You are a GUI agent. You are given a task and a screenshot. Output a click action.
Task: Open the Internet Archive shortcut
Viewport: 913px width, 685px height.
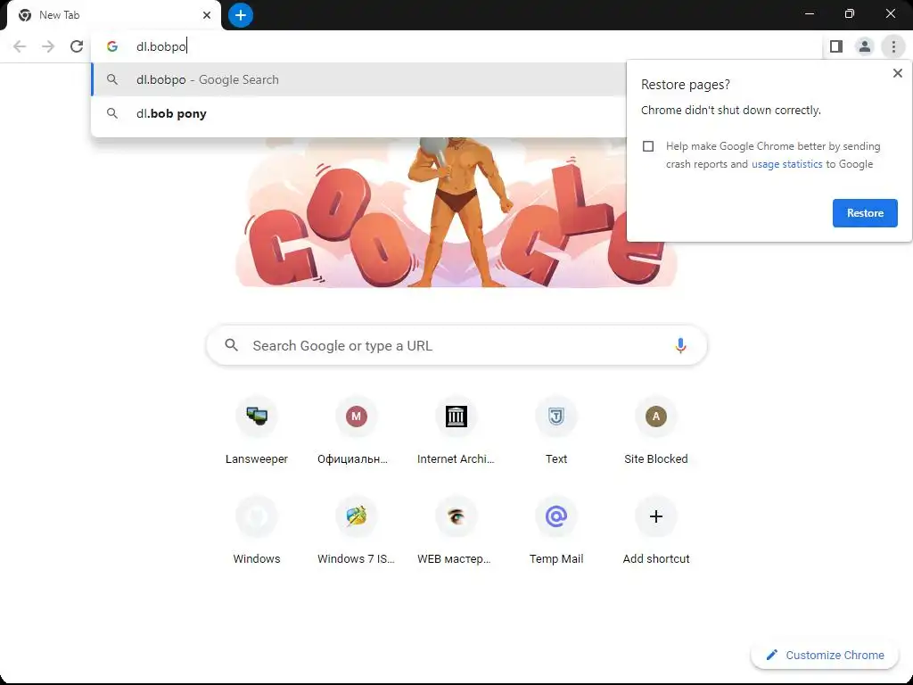coord(456,432)
